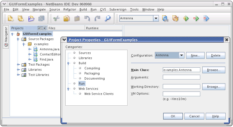Collapse the Build category node

tap(68, 63)
